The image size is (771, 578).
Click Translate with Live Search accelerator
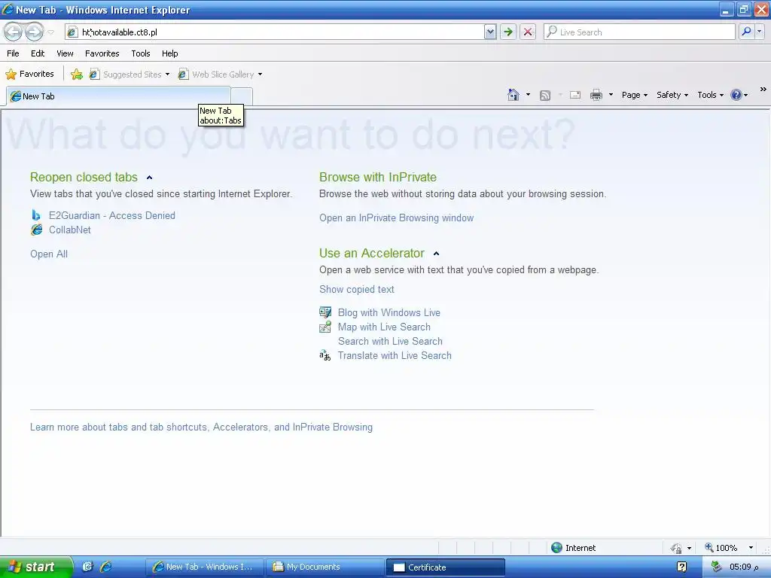pos(395,355)
